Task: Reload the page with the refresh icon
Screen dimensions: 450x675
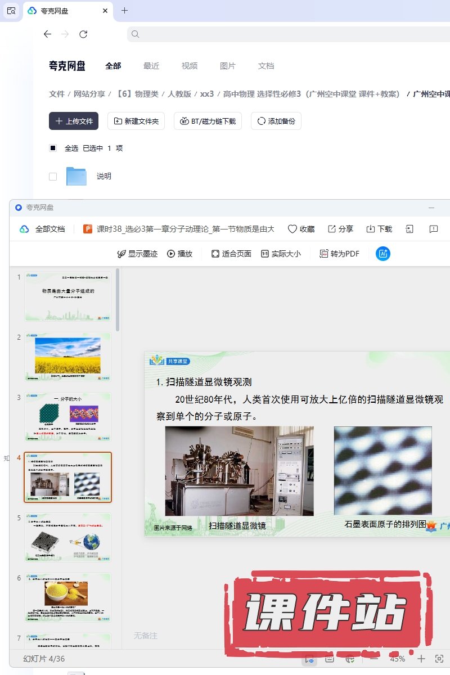Action: [x=83, y=34]
